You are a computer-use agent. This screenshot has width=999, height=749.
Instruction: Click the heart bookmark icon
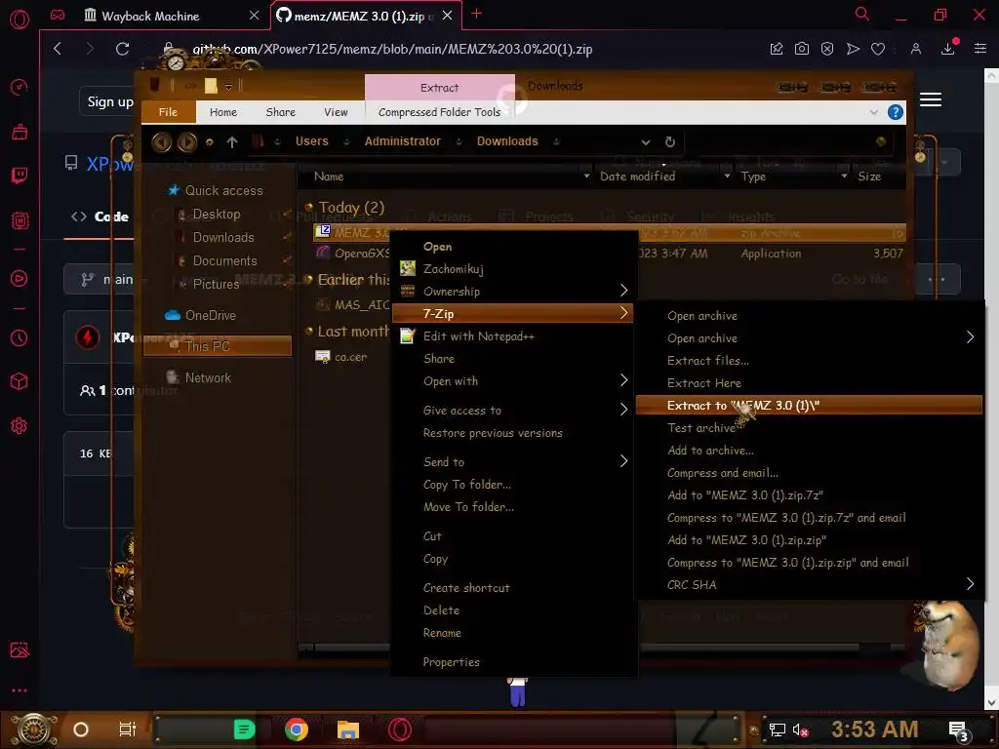tap(878, 49)
